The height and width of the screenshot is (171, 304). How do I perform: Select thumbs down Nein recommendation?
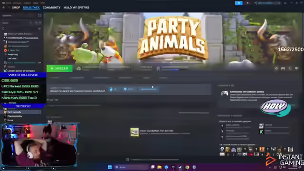pyautogui.click(x=128, y=89)
